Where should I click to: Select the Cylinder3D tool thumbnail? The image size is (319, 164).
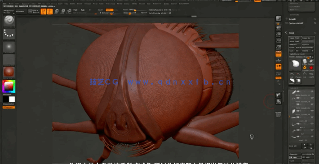click(305, 61)
